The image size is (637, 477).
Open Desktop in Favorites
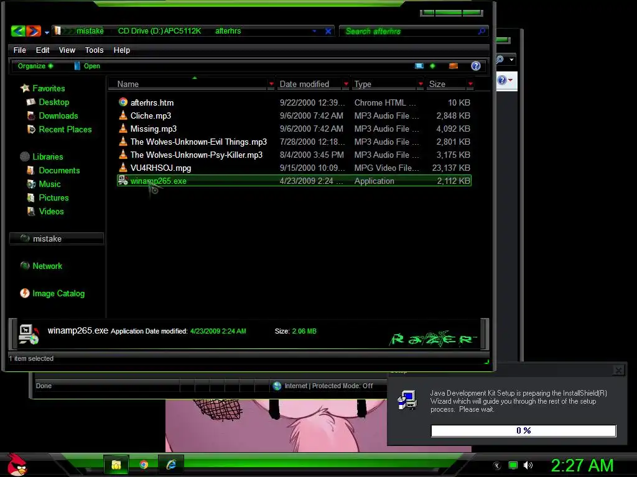53,102
